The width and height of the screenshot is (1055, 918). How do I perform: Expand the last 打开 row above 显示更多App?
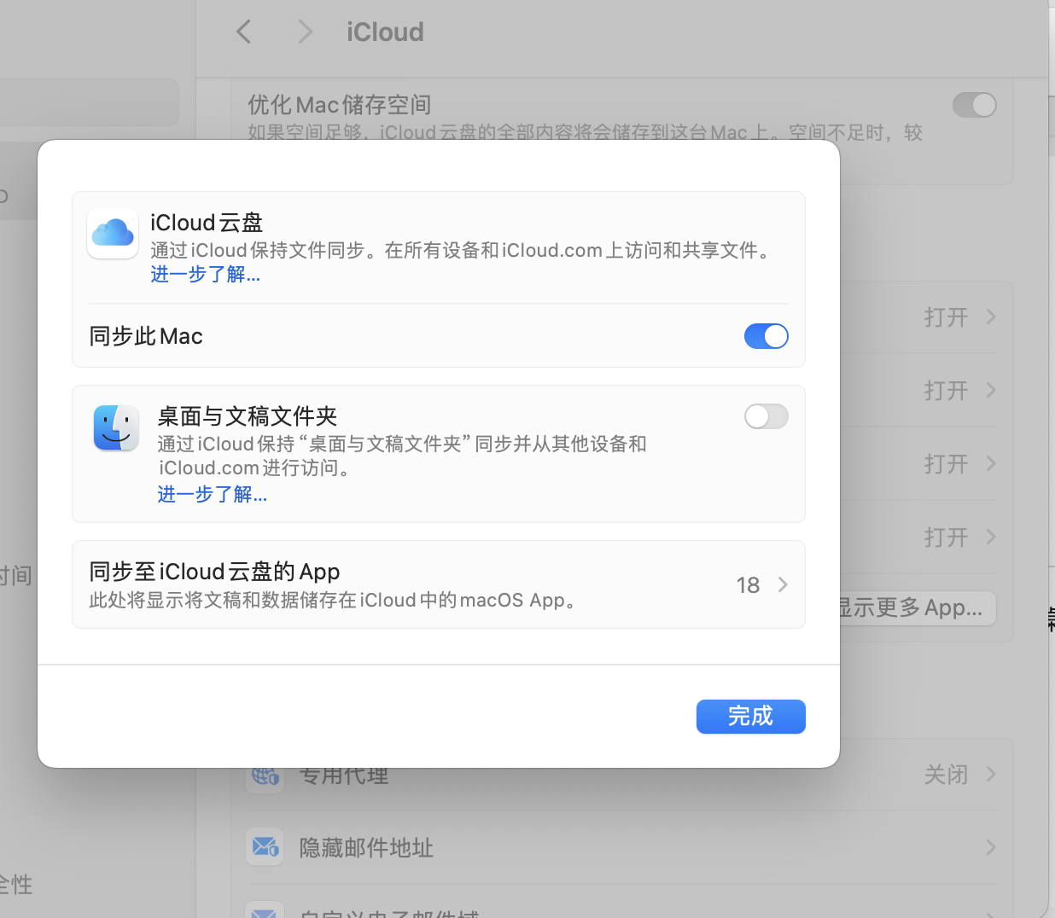click(990, 537)
